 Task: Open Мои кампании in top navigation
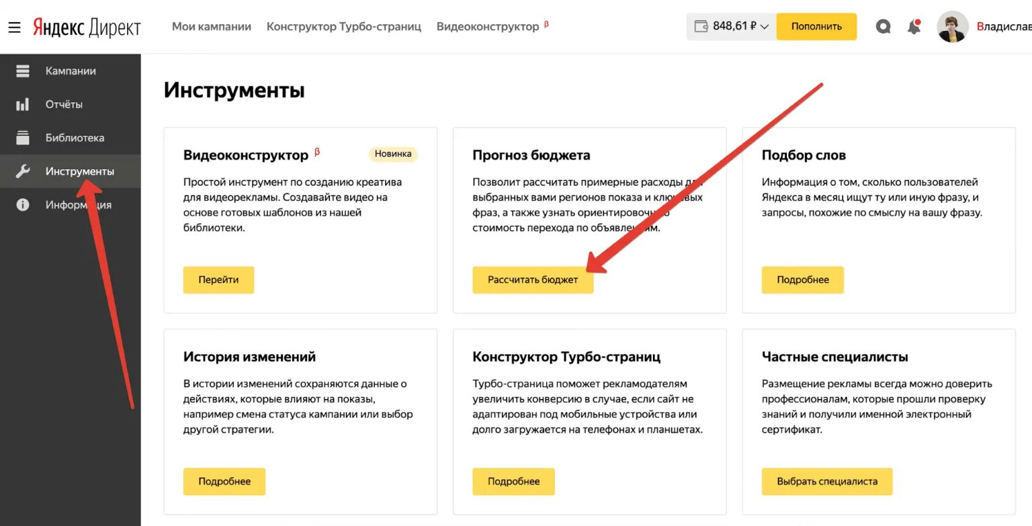pos(212,27)
